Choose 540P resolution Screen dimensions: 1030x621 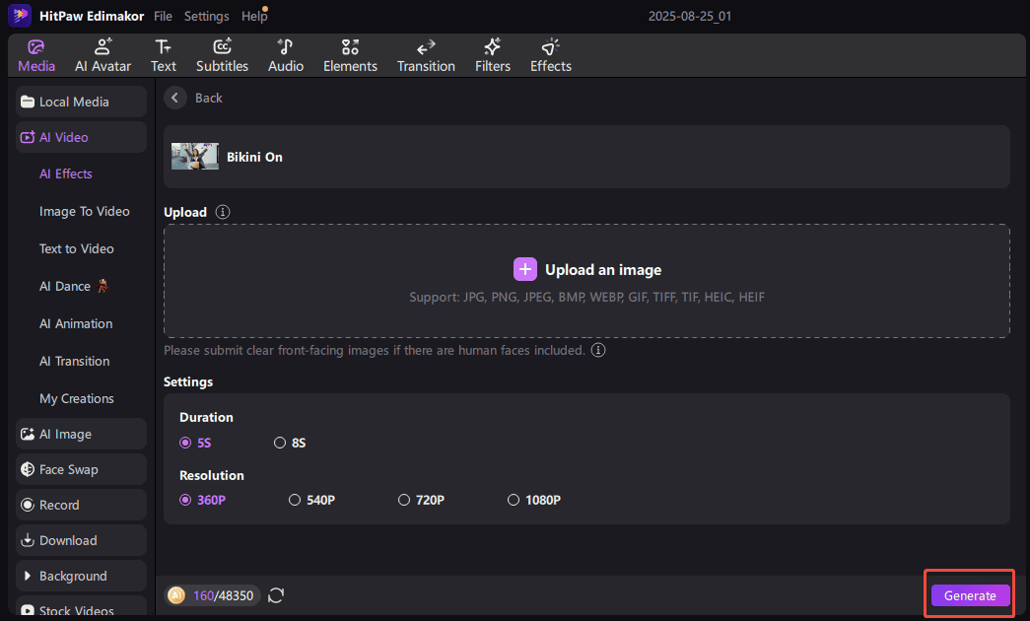[312, 500]
